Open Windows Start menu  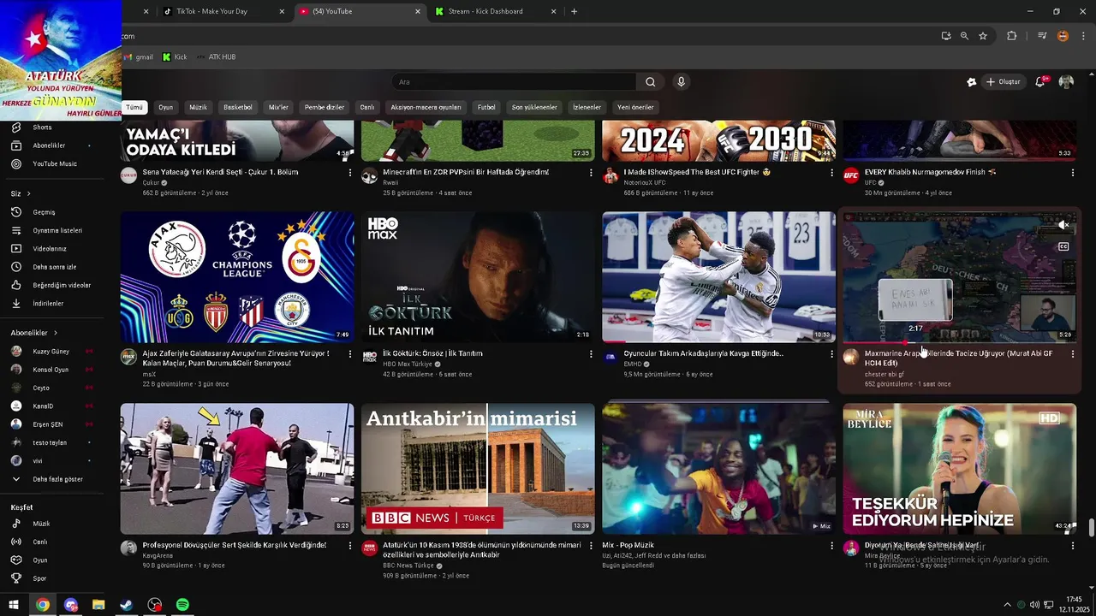pyautogui.click(x=14, y=605)
